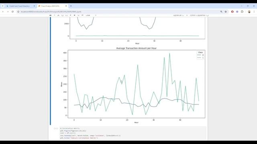Minimize the Chrome window
Image resolution: width=257 pixels, height=144 pixels.
click(x=242, y=6)
